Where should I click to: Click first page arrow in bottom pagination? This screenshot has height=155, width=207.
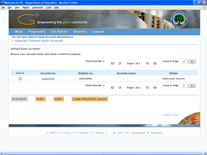coord(113,88)
